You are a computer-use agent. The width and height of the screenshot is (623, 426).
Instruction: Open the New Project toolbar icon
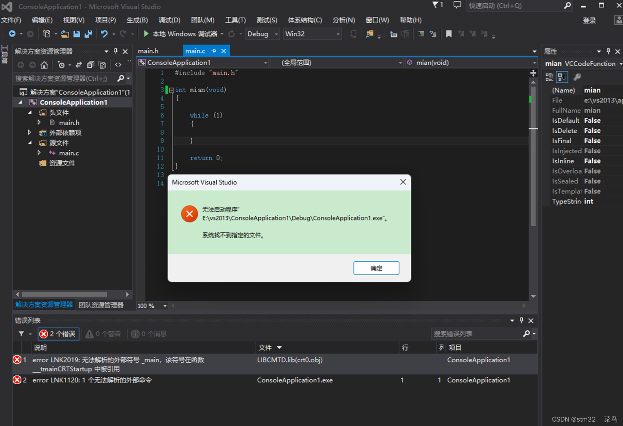point(47,34)
